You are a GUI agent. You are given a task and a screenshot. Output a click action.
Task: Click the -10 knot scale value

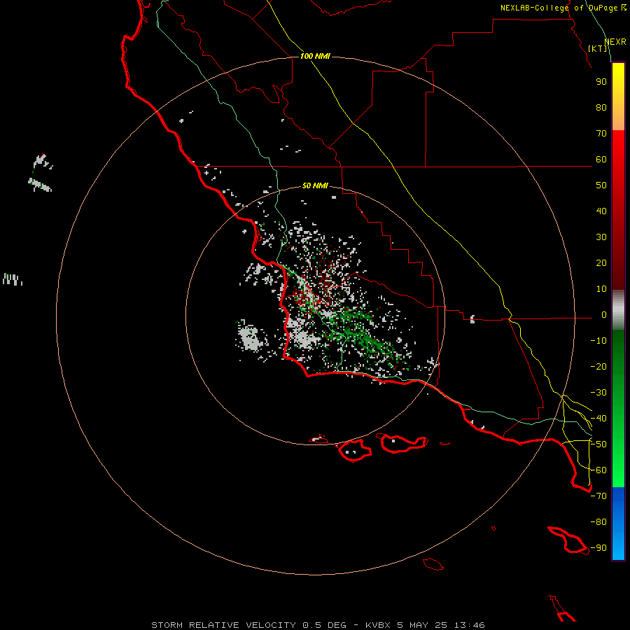coord(598,341)
